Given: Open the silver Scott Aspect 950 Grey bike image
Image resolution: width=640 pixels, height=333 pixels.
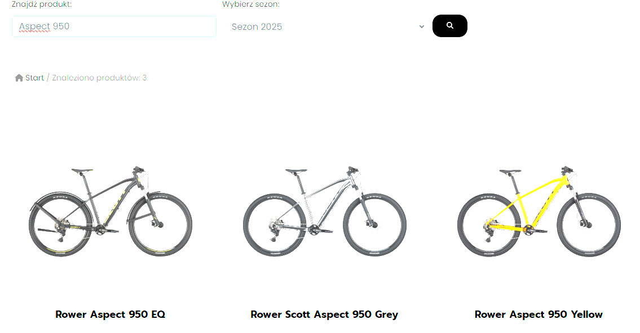Looking at the screenshot, I should [x=324, y=211].
